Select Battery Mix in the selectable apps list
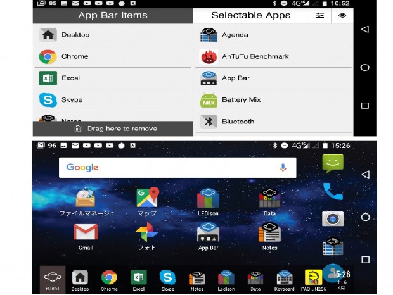 (273, 100)
